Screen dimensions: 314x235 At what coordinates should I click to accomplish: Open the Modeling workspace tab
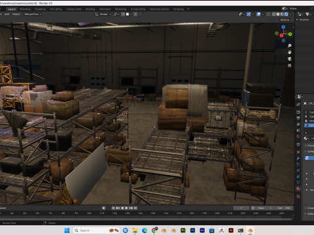(25, 9)
